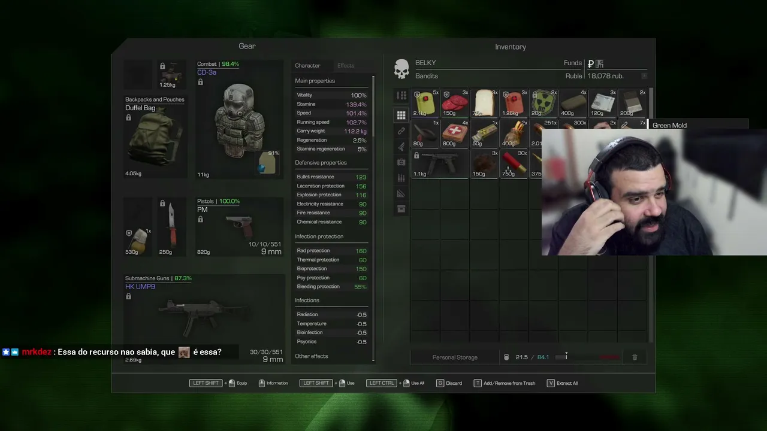Select the 200g dark package item

point(632,103)
